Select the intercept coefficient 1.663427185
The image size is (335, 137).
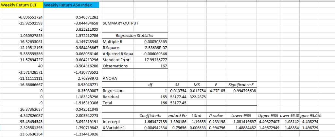coord(156,122)
